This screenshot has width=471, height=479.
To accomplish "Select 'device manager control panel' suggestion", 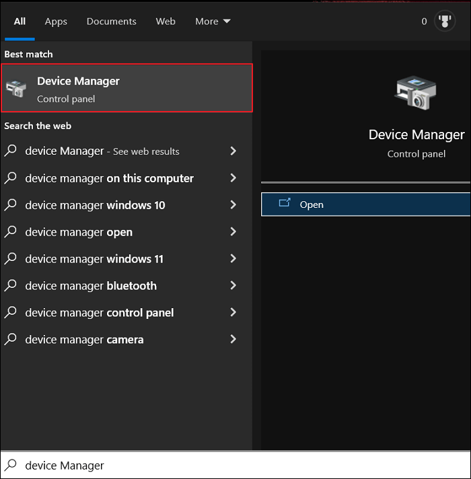I will (122, 313).
